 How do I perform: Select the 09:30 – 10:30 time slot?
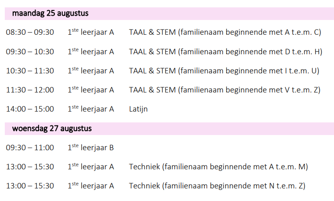30,52
